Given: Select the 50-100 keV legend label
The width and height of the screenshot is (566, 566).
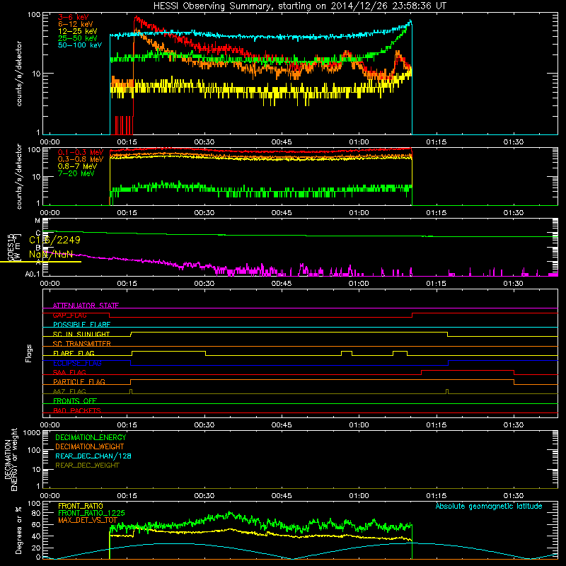Looking at the screenshot, I should tap(80, 45).
